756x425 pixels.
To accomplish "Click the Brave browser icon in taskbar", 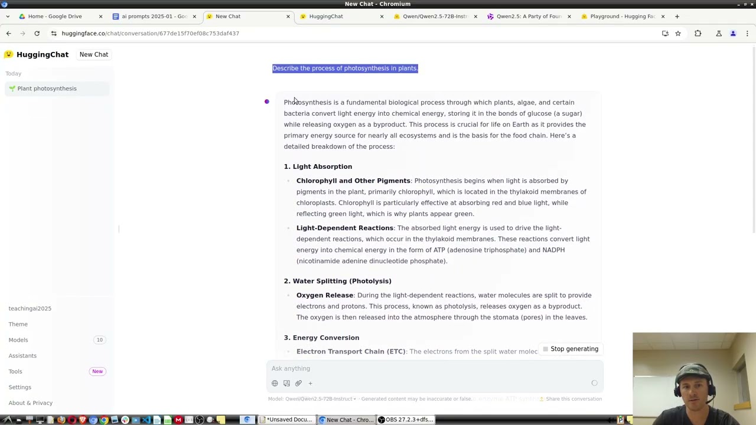I will (x=82, y=420).
